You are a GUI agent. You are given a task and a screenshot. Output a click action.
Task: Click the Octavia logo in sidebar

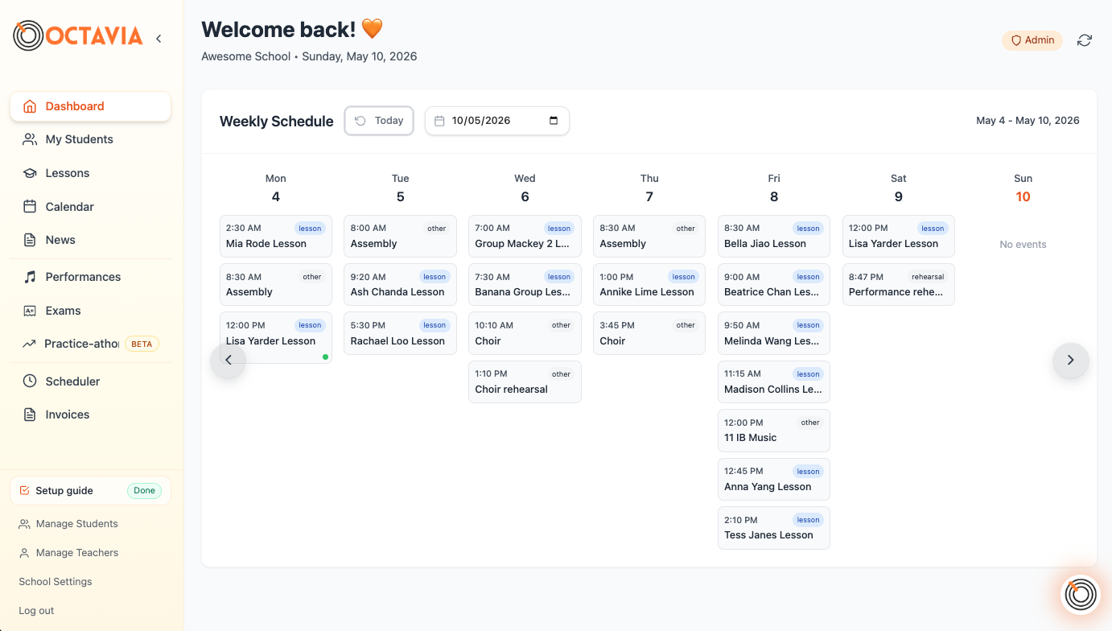pyautogui.click(x=78, y=35)
